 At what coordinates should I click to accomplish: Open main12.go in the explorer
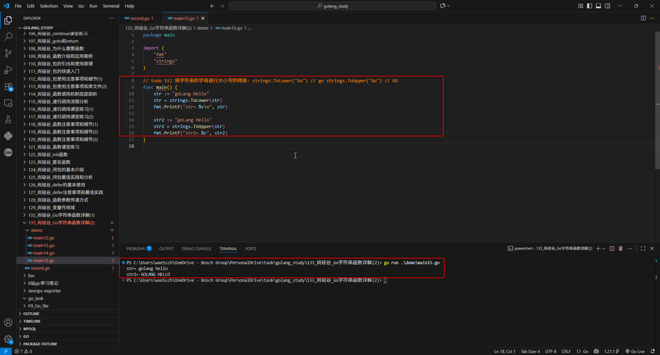click(68, 238)
